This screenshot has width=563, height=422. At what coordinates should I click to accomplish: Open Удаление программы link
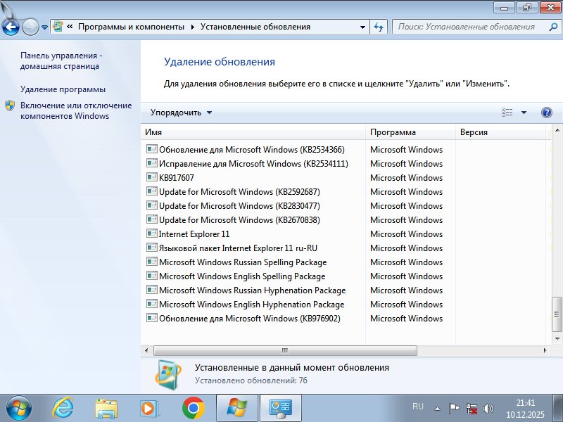(x=63, y=89)
